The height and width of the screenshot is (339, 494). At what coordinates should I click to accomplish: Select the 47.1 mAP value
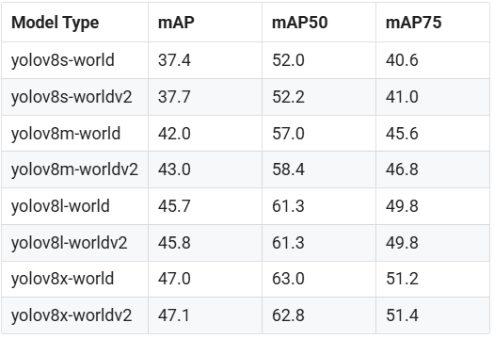coord(174,315)
